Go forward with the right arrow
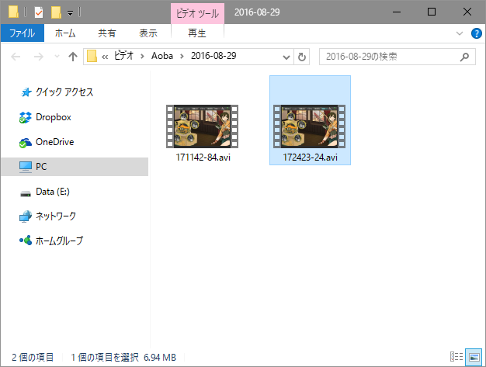 click(39, 57)
